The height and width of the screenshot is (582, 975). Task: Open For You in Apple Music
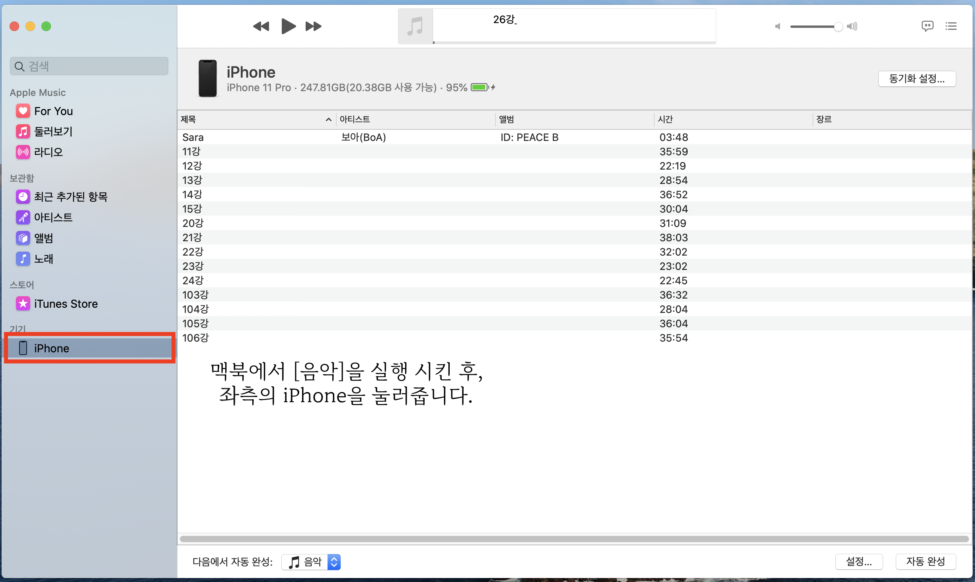click(x=53, y=111)
